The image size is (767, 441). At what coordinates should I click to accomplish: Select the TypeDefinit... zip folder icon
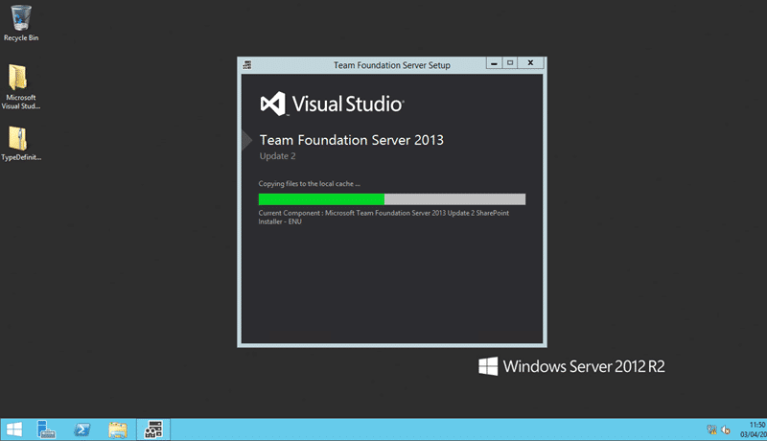coord(20,143)
